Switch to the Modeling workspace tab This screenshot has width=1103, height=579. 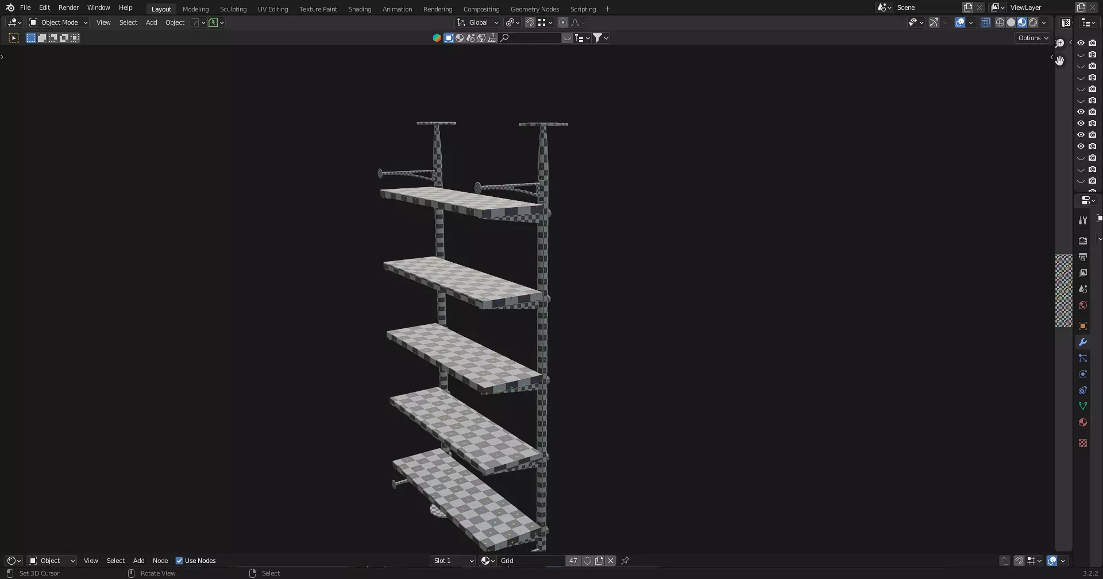pos(196,9)
